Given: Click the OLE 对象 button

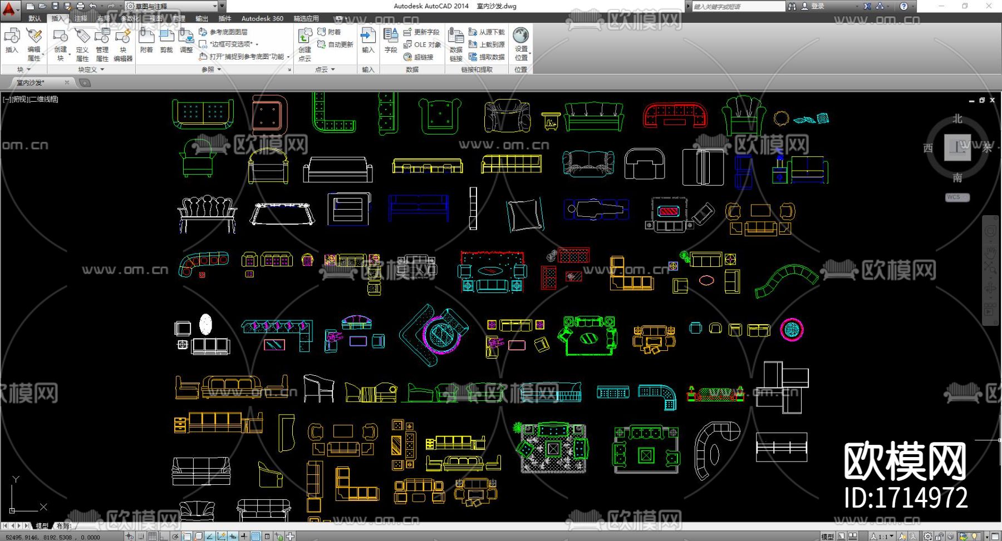Looking at the screenshot, I should (422, 44).
